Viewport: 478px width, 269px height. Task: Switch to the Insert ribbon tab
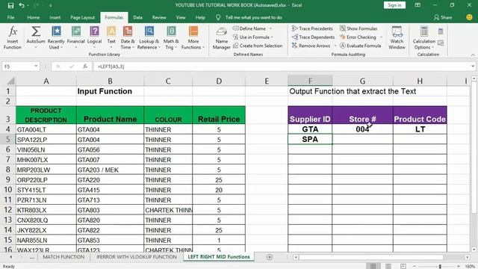click(55, 17)
